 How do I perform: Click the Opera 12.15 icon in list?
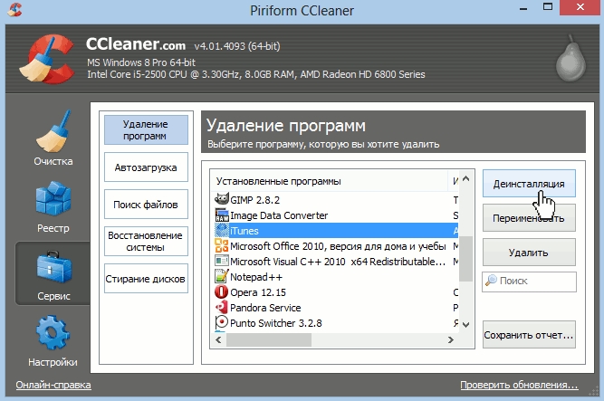point(221,291)
